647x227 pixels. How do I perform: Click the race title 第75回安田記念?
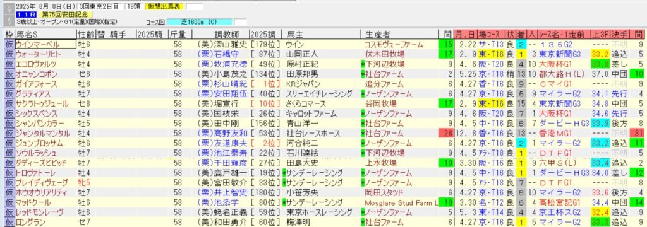tap(66, 15)
